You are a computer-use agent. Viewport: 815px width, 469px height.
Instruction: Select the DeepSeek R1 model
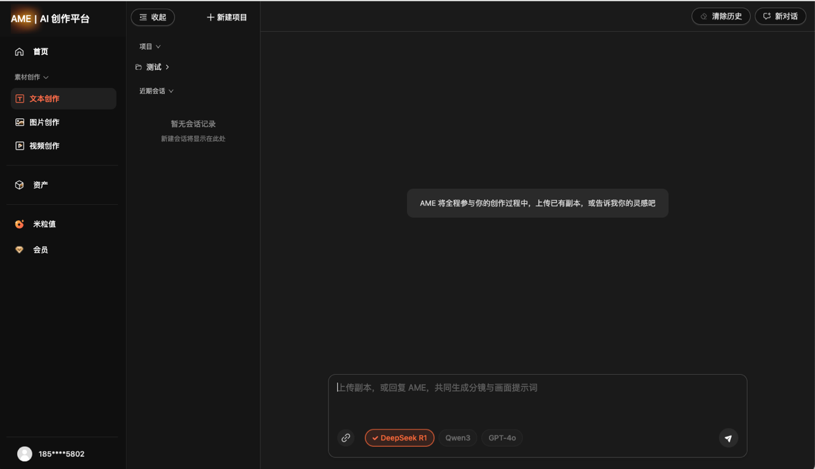(400, 438)
